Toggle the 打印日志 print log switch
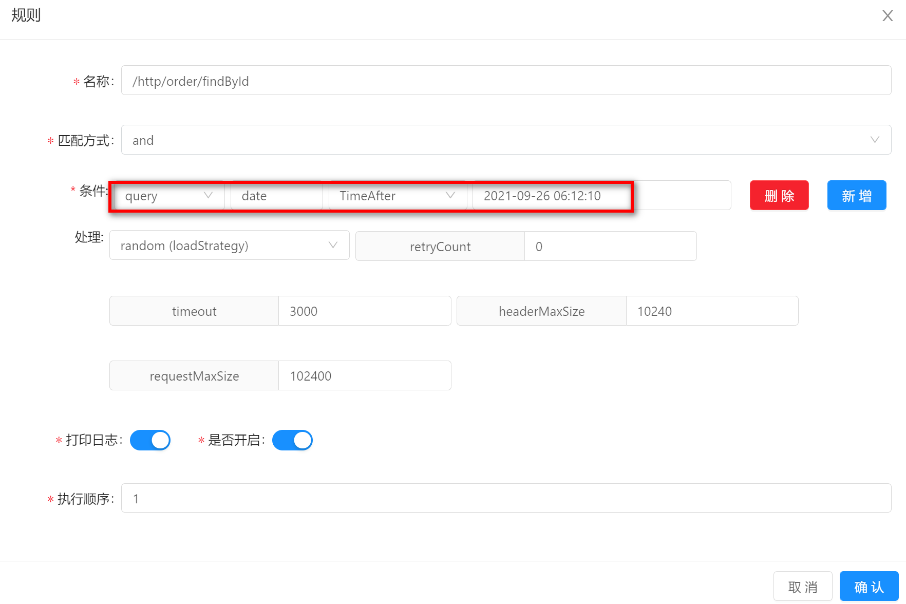 pos(150,440)
